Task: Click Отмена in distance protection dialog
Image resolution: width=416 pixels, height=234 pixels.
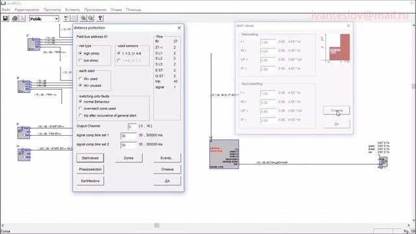Action: tap(167, 169)
